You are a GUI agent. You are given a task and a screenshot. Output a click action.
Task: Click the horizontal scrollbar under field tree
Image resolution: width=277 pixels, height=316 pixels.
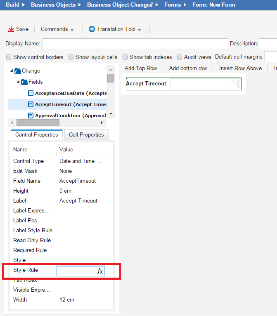(38, 123)
